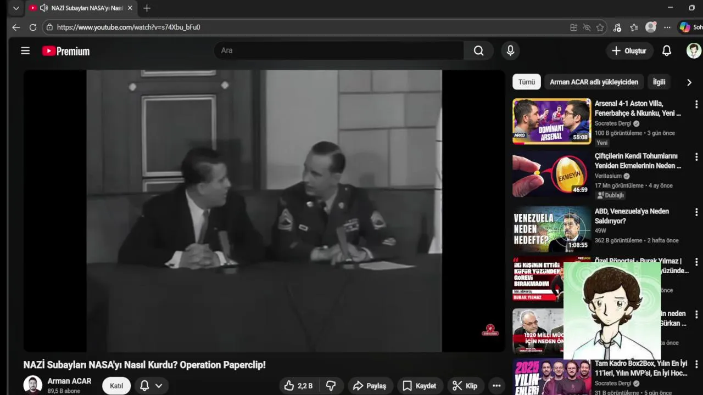Open the favorites list icon
Viewport: 703px width, 395px height.
[x=634, y=27]
